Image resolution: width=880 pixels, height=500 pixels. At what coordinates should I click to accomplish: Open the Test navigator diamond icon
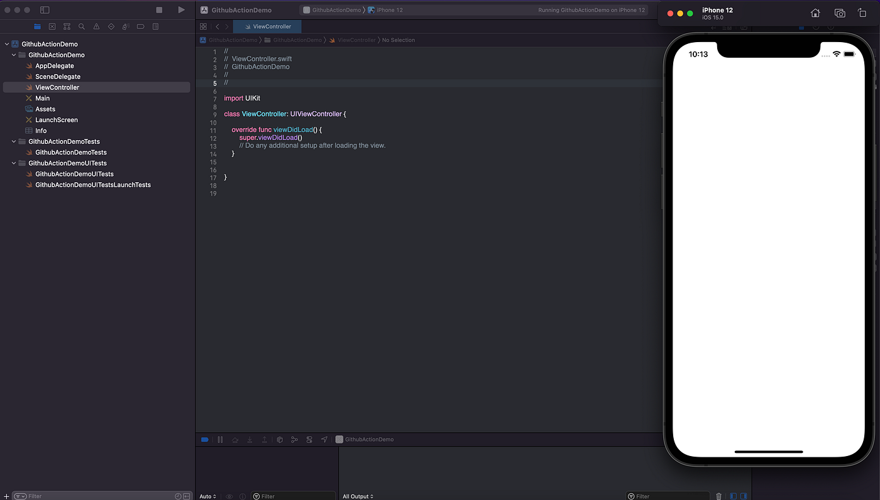(111, 26)
